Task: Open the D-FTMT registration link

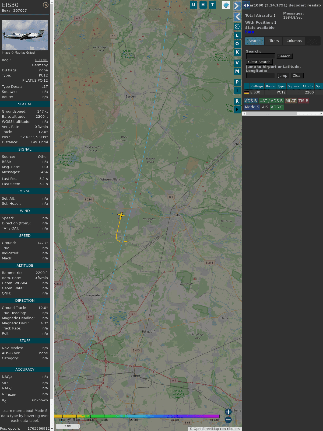Action: tap(41, 60)
